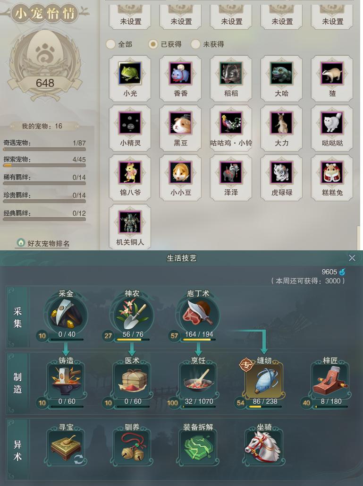Image resolution: width=363 pixels, height=486 pixels.
Task: Select the 采金 mining skill icon
Action: [66, 315]
